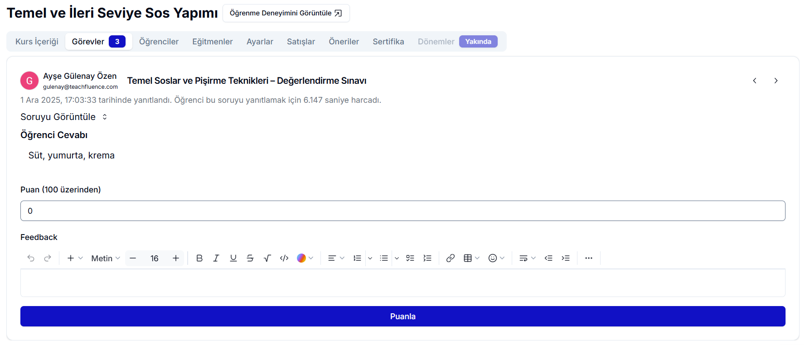805x345 pixels.
Task: Open the text alignment dropdown
Action: [336, 258]
